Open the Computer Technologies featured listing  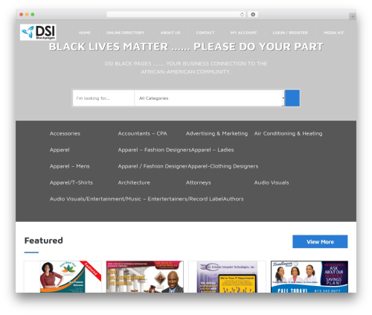[x=227, y=276]
